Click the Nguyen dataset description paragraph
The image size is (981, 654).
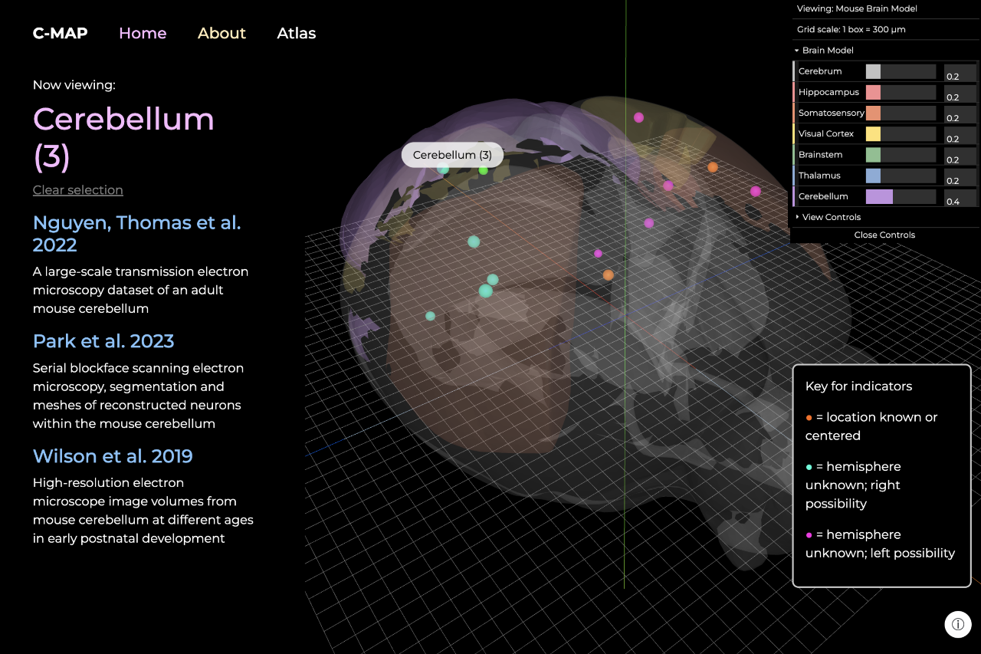coord(140,290)
